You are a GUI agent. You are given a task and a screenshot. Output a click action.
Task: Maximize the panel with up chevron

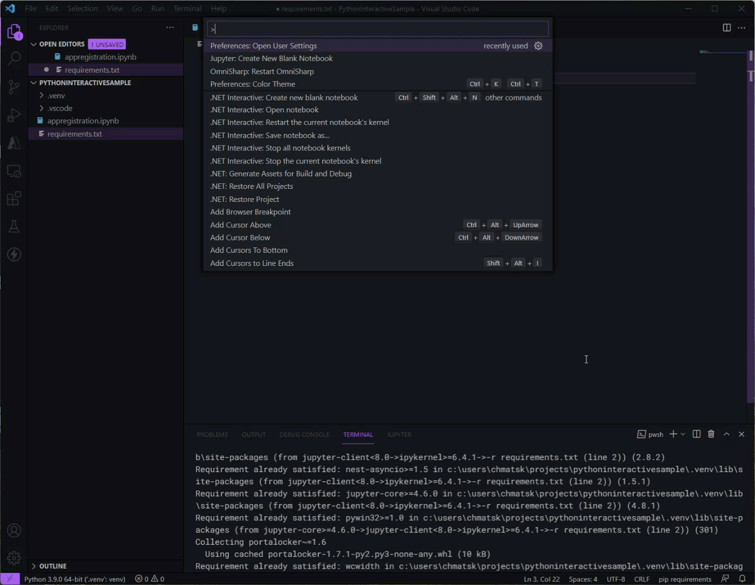pyautogui.click(x=727, y=434)
